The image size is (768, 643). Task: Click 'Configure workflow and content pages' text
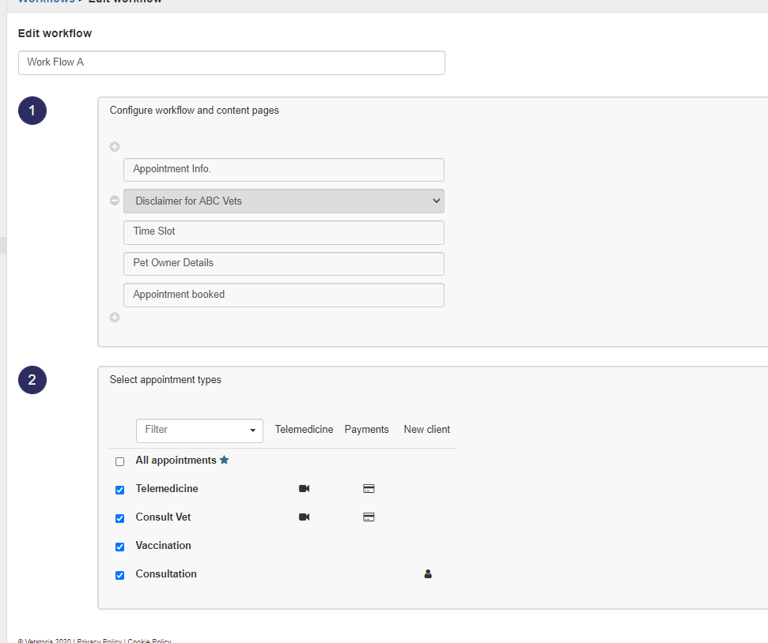(x=195, y=110)
